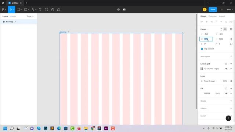The image size is (235, 132).
Task: Open Pen tools dropdown arrow
Action: pyautogui.click(x=36, y=10)
